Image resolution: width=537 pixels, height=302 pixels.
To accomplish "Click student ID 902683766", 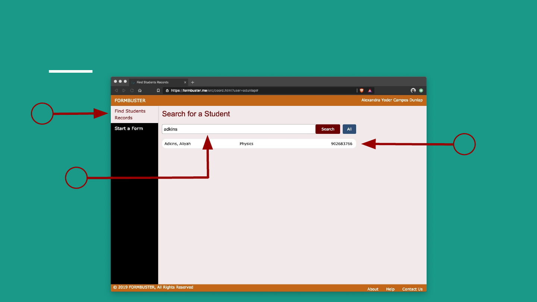I will point(342,144).
